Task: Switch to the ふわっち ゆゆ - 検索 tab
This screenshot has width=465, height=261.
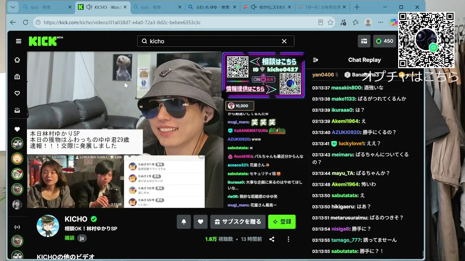Action: [x=212, y=7]
